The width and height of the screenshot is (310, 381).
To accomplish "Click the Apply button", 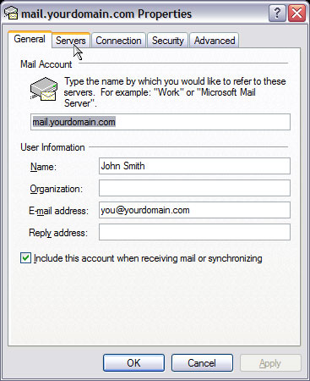I will point(270,362).
